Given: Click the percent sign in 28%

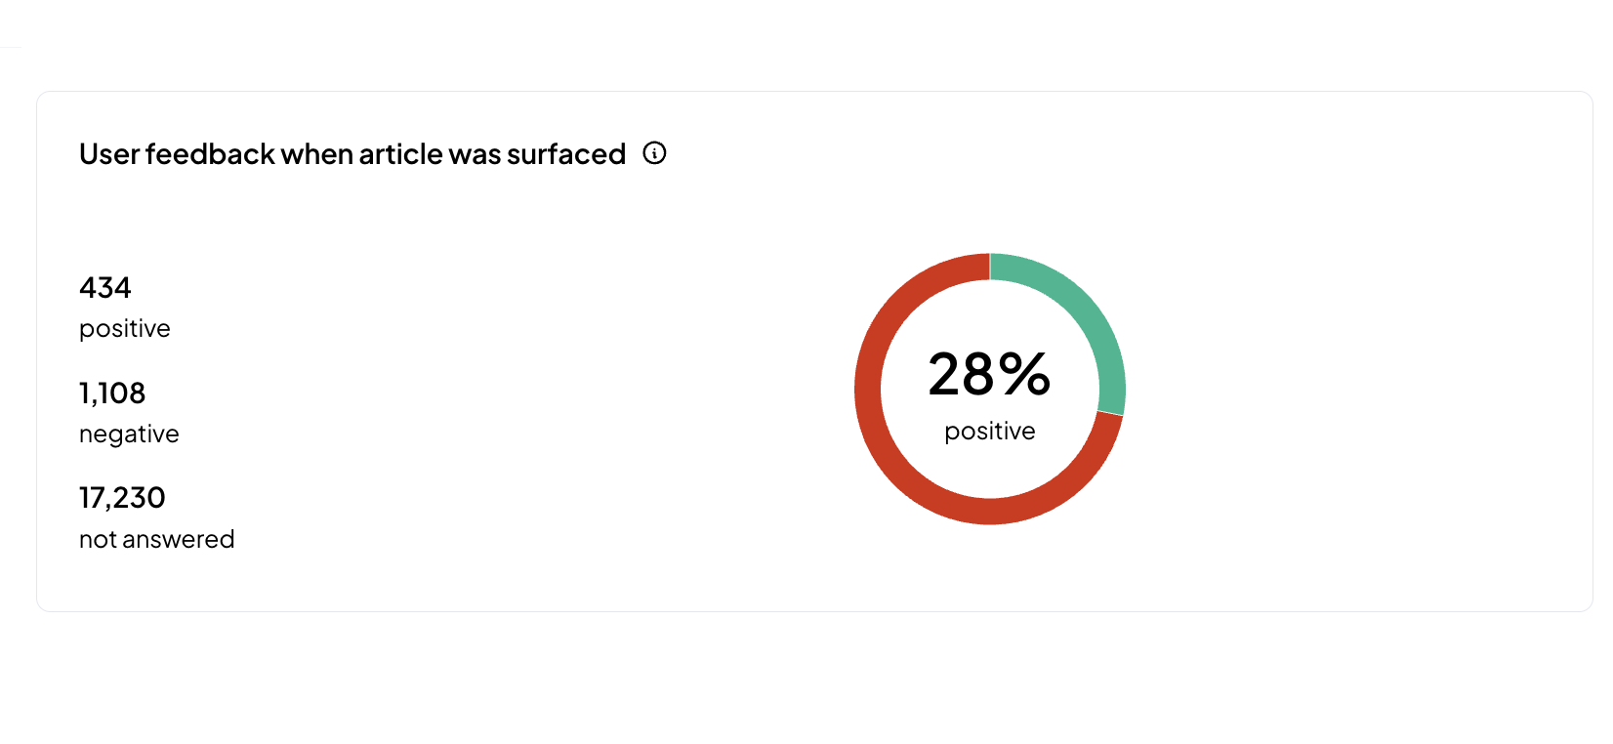Looking at the screenshot, I should 1025,374.
